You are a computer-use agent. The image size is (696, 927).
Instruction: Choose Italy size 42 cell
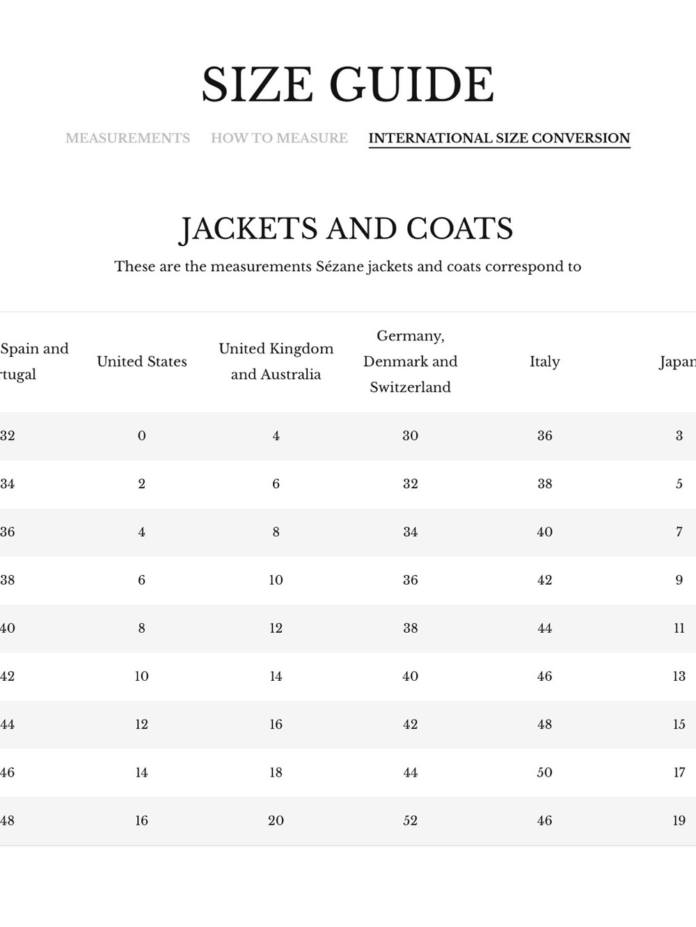[x=545, y=580]
